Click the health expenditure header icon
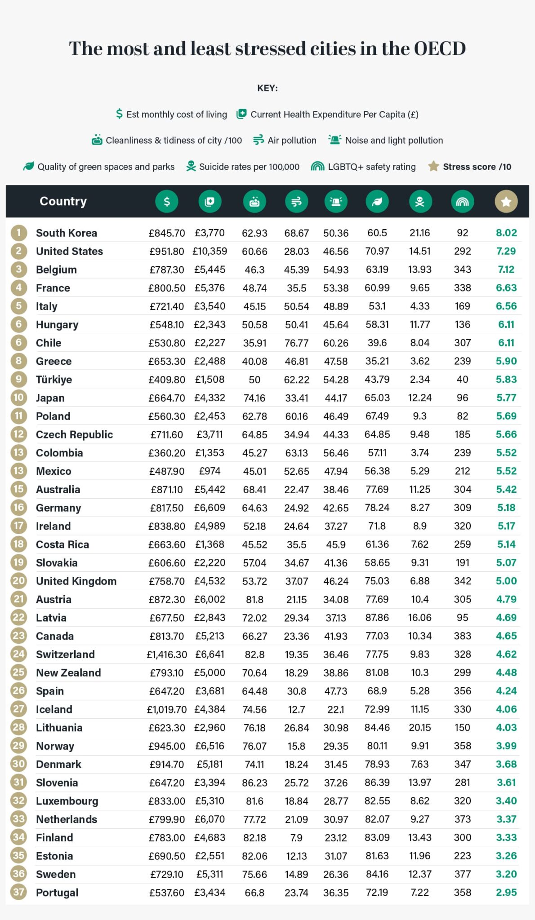535x920 pixels. click(x=210, y=202)
